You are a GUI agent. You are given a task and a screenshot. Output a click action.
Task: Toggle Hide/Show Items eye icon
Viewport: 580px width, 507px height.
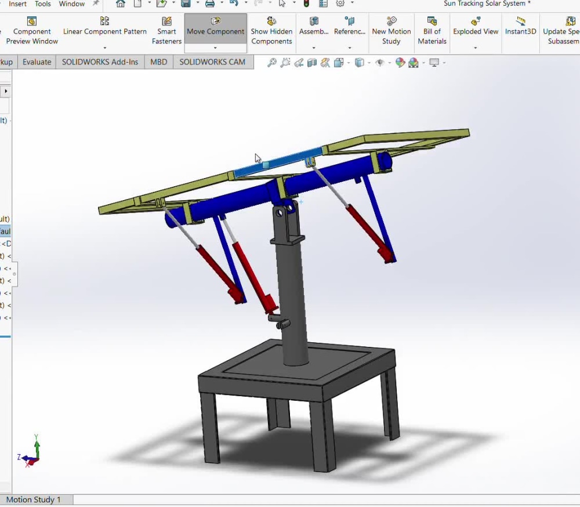380,62
